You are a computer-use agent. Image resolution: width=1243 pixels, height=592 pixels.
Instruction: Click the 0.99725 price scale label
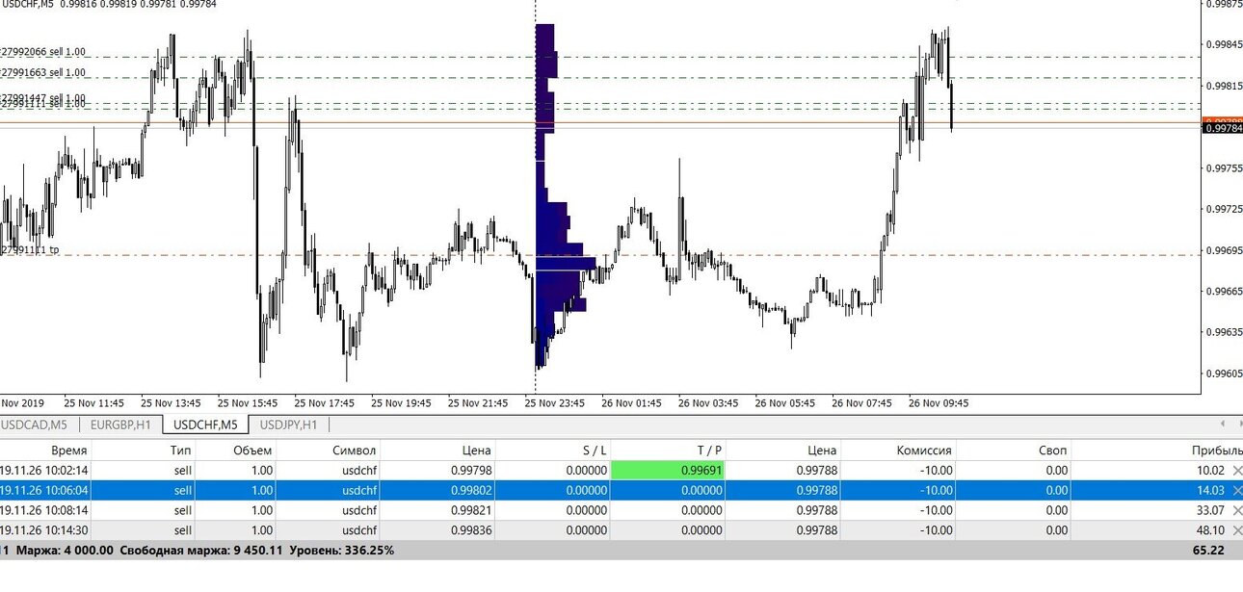click(1224, 209)
